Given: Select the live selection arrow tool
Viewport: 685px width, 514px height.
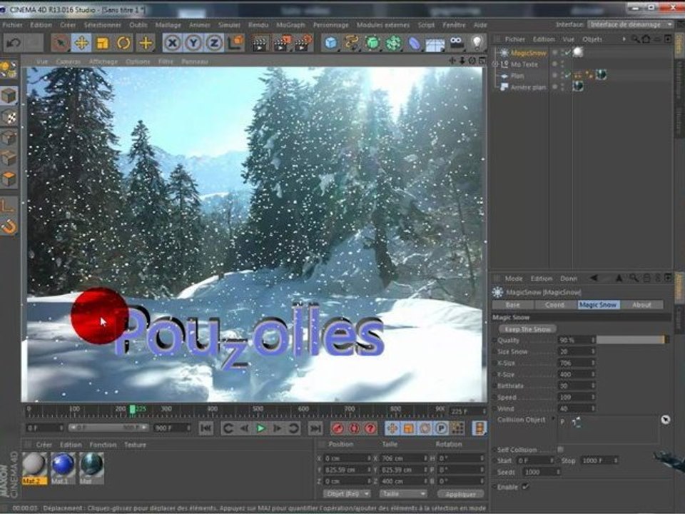Looking at the screenshot, I should (x=60, y=43).
